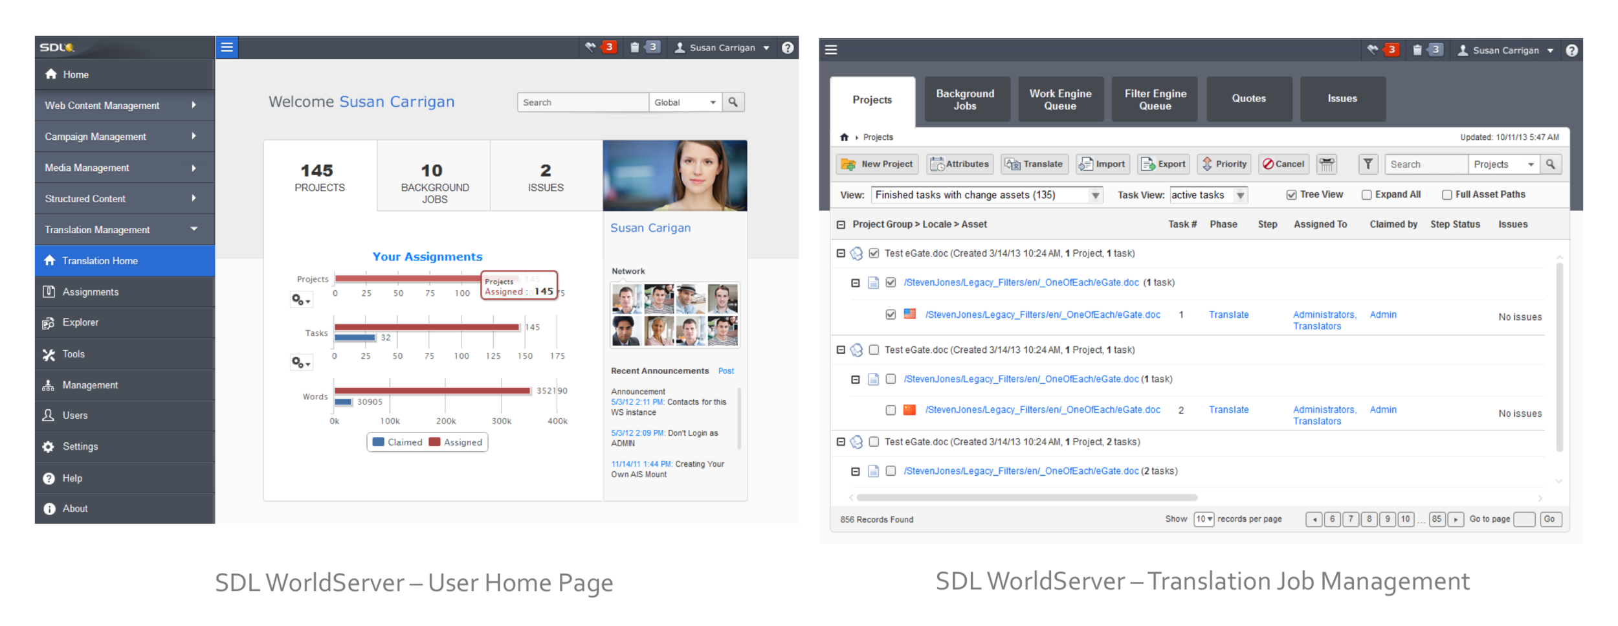This screenshot has height=626, width=1618.
Task: Open Settings in the sidebar
Action: tap(125, 447)
